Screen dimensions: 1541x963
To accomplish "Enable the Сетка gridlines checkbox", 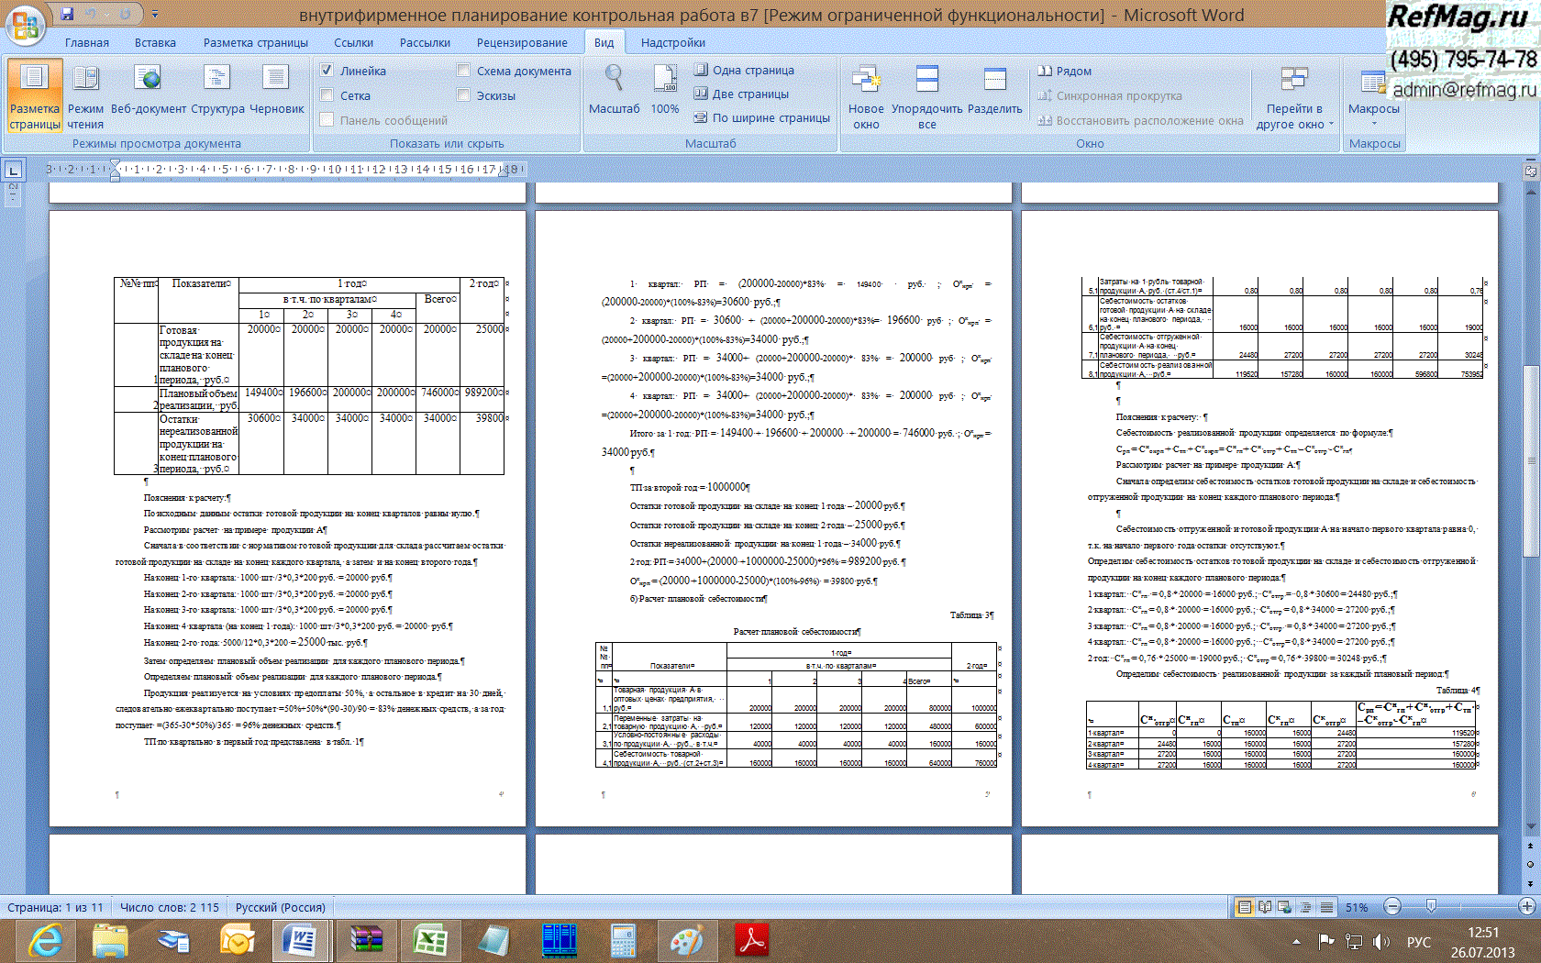I will [x=327, y=95].
